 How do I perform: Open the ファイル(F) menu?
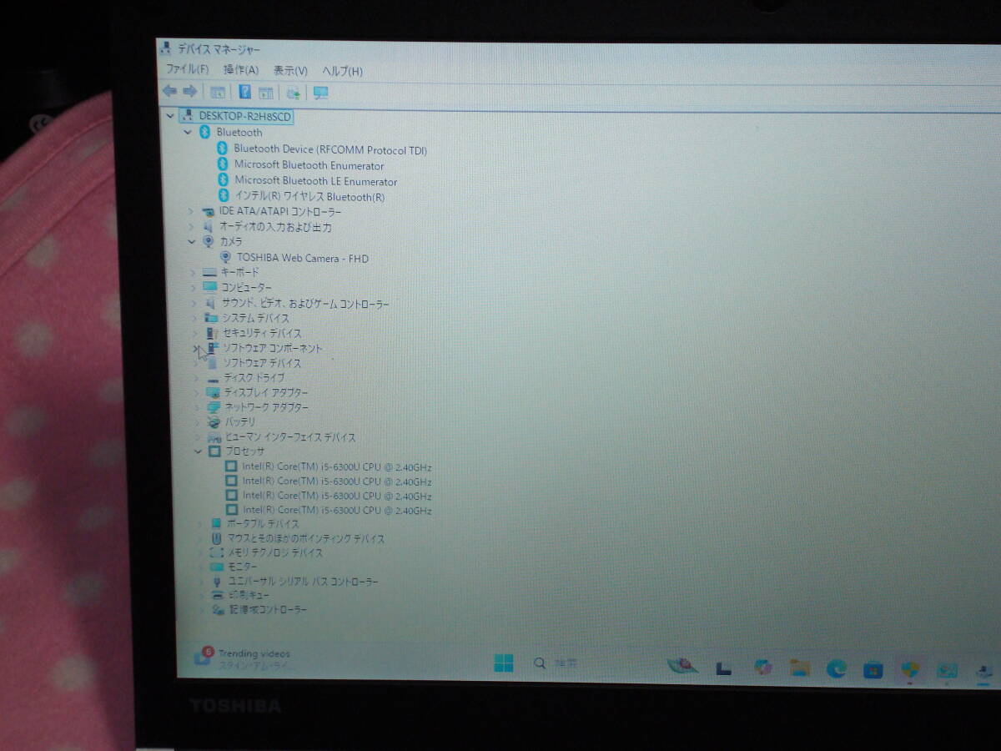point(187,69)
